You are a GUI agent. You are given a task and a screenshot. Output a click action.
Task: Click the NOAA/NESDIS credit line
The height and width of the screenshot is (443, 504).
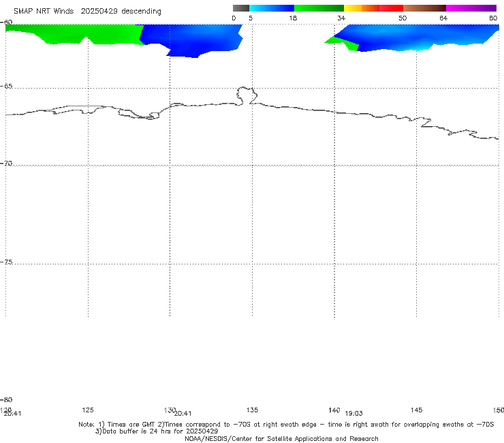[281, 438]
